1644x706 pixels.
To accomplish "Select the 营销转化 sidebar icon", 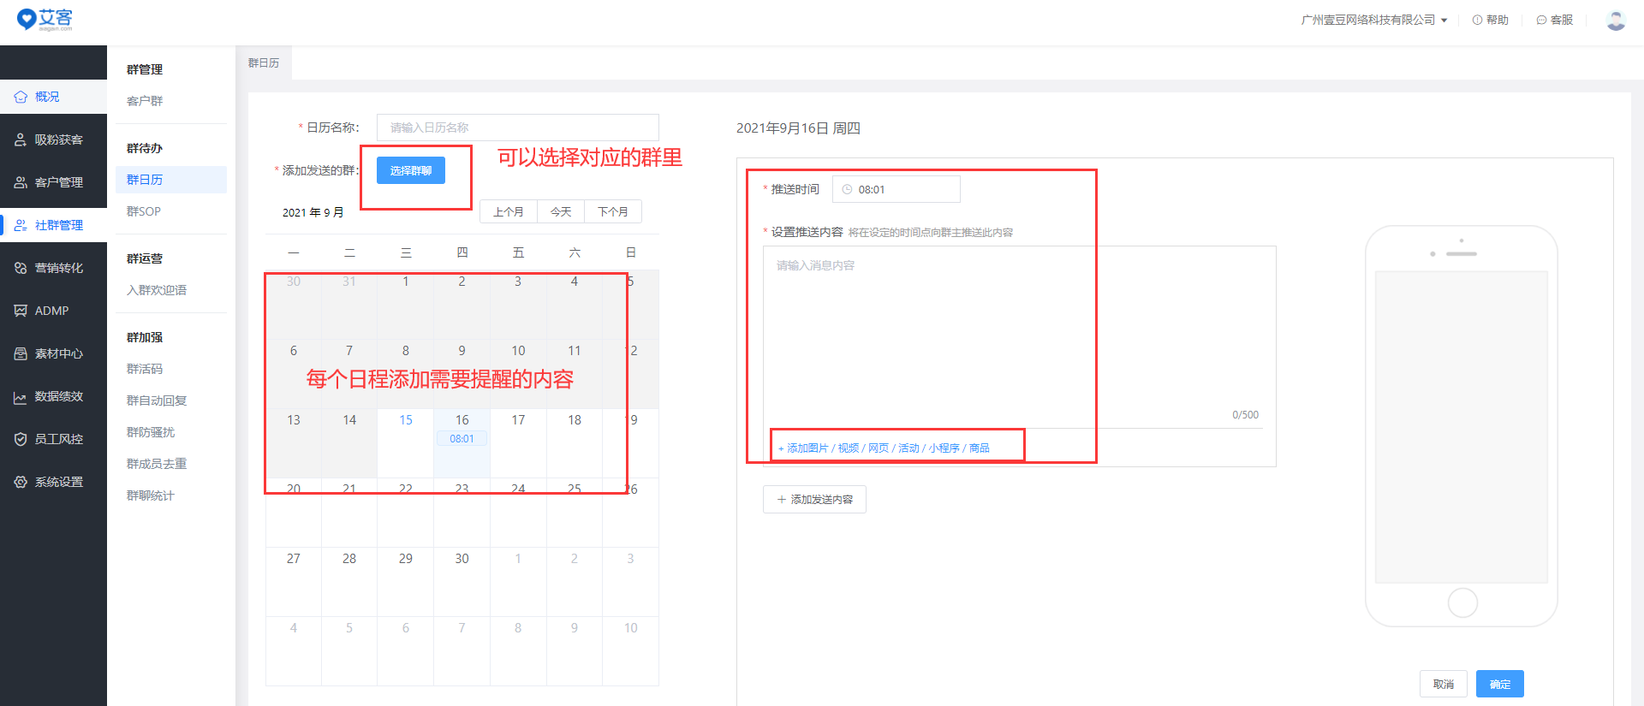I will pos(21,268).
